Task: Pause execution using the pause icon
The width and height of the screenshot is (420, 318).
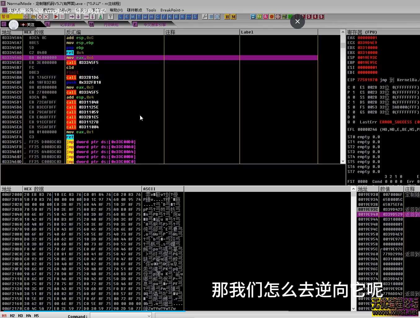Action: [62, 17]
